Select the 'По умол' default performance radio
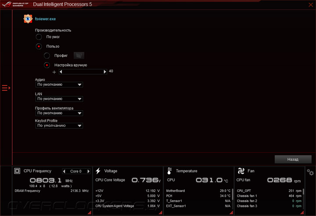This screenshot has height=216, width=316. 39,37
